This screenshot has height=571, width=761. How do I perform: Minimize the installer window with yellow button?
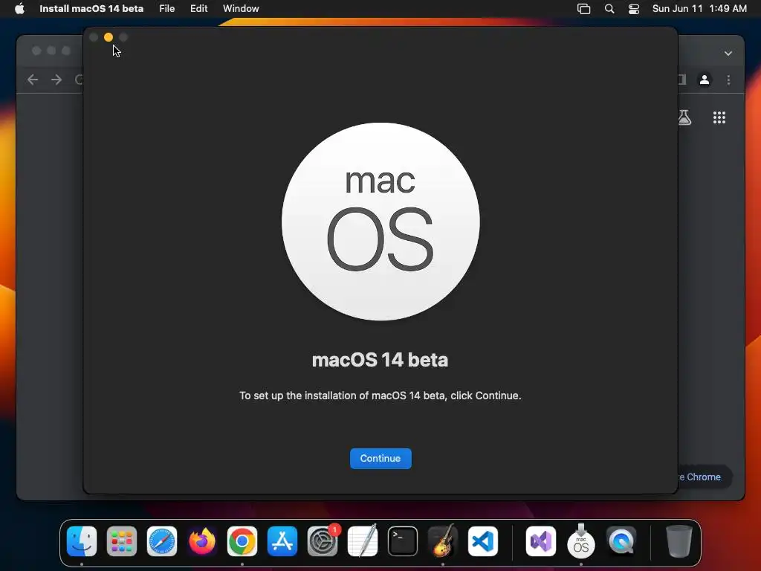coord(109,37)
